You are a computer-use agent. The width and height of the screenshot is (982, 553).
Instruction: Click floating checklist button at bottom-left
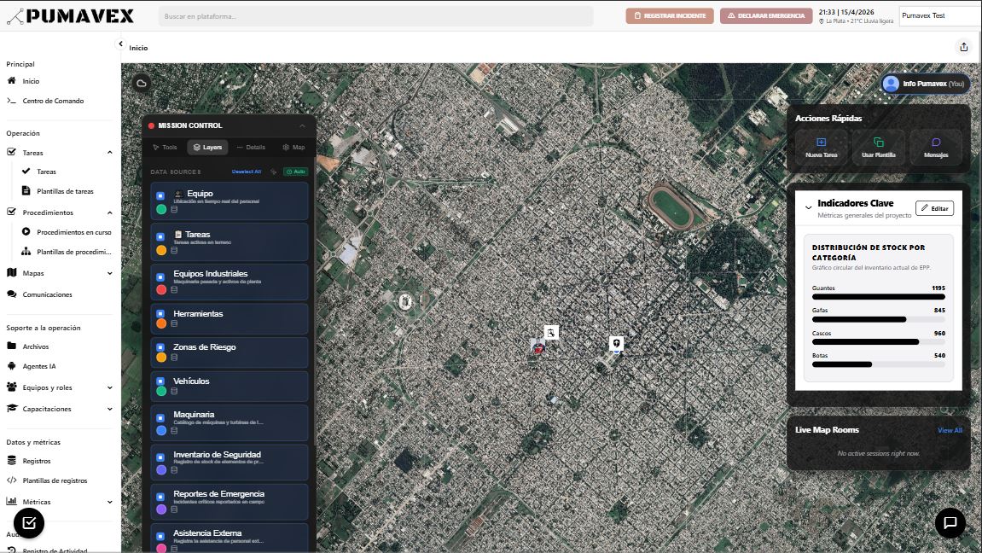pos(29,522)
